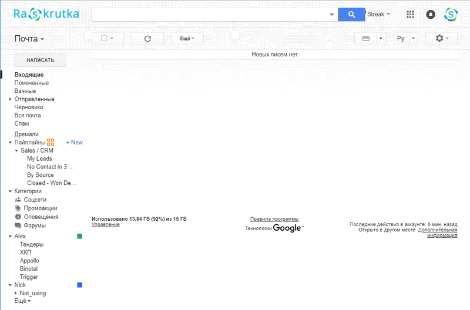This screenshot has height=310, width=470.
Task: Open the ХКП label
Action: tap(25, 252)
